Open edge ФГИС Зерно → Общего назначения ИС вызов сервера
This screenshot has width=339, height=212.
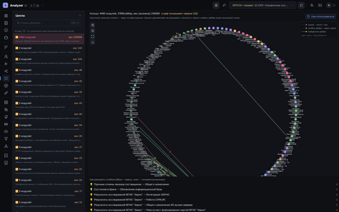point(214,205)
